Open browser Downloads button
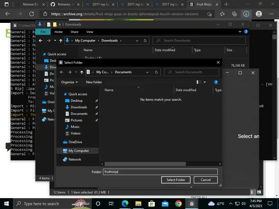This screenshot has height=209, width=279. pyautogui.click(x=246, y=14)
